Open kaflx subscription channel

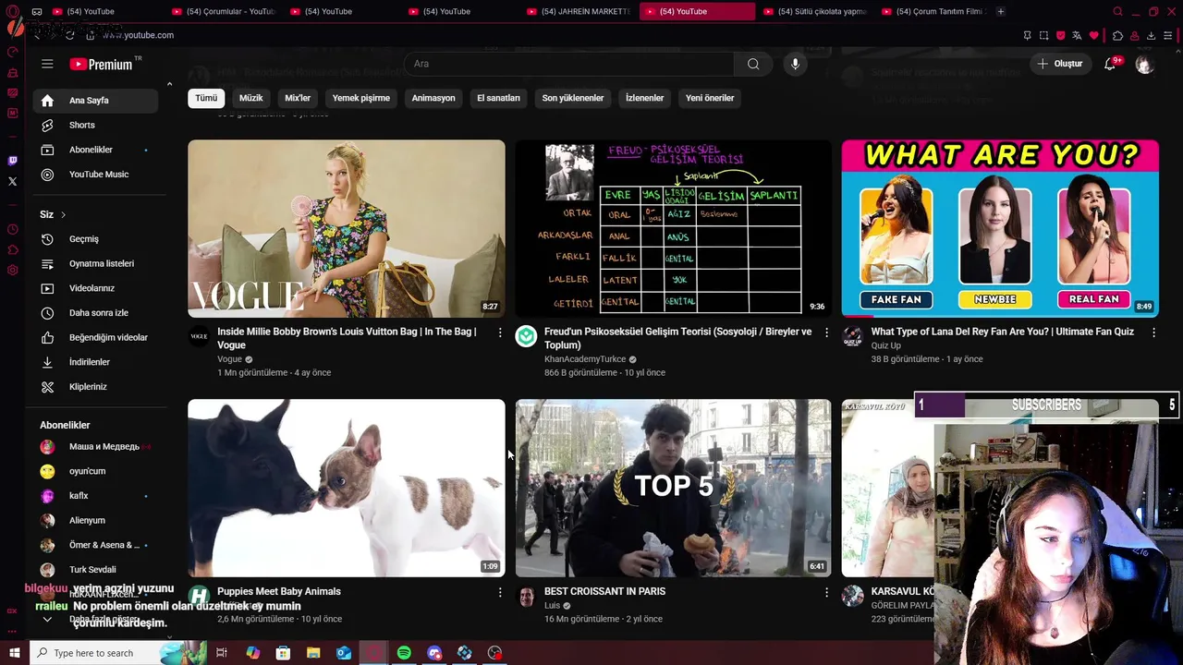(95, 496)
